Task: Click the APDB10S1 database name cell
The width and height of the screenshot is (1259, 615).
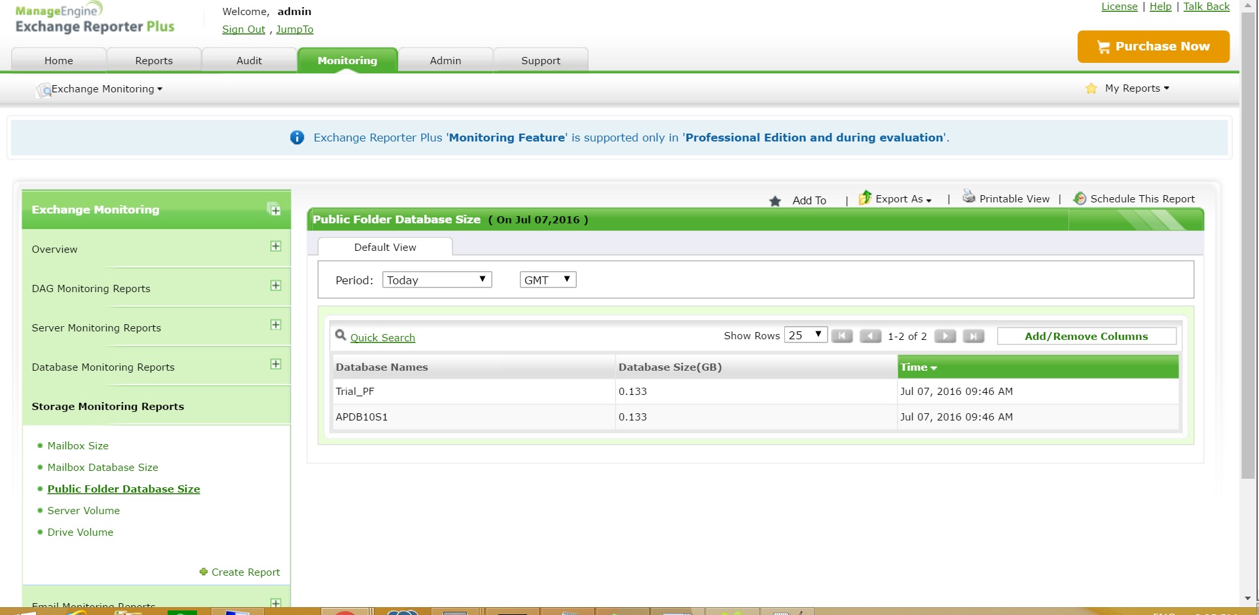Action: click(x=474, y=417)
